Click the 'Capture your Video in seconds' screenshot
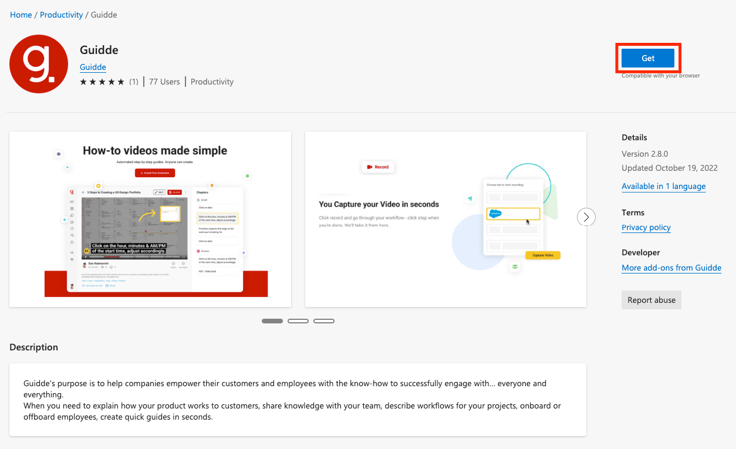Screen dimensions: 736x449 [445, 218]
